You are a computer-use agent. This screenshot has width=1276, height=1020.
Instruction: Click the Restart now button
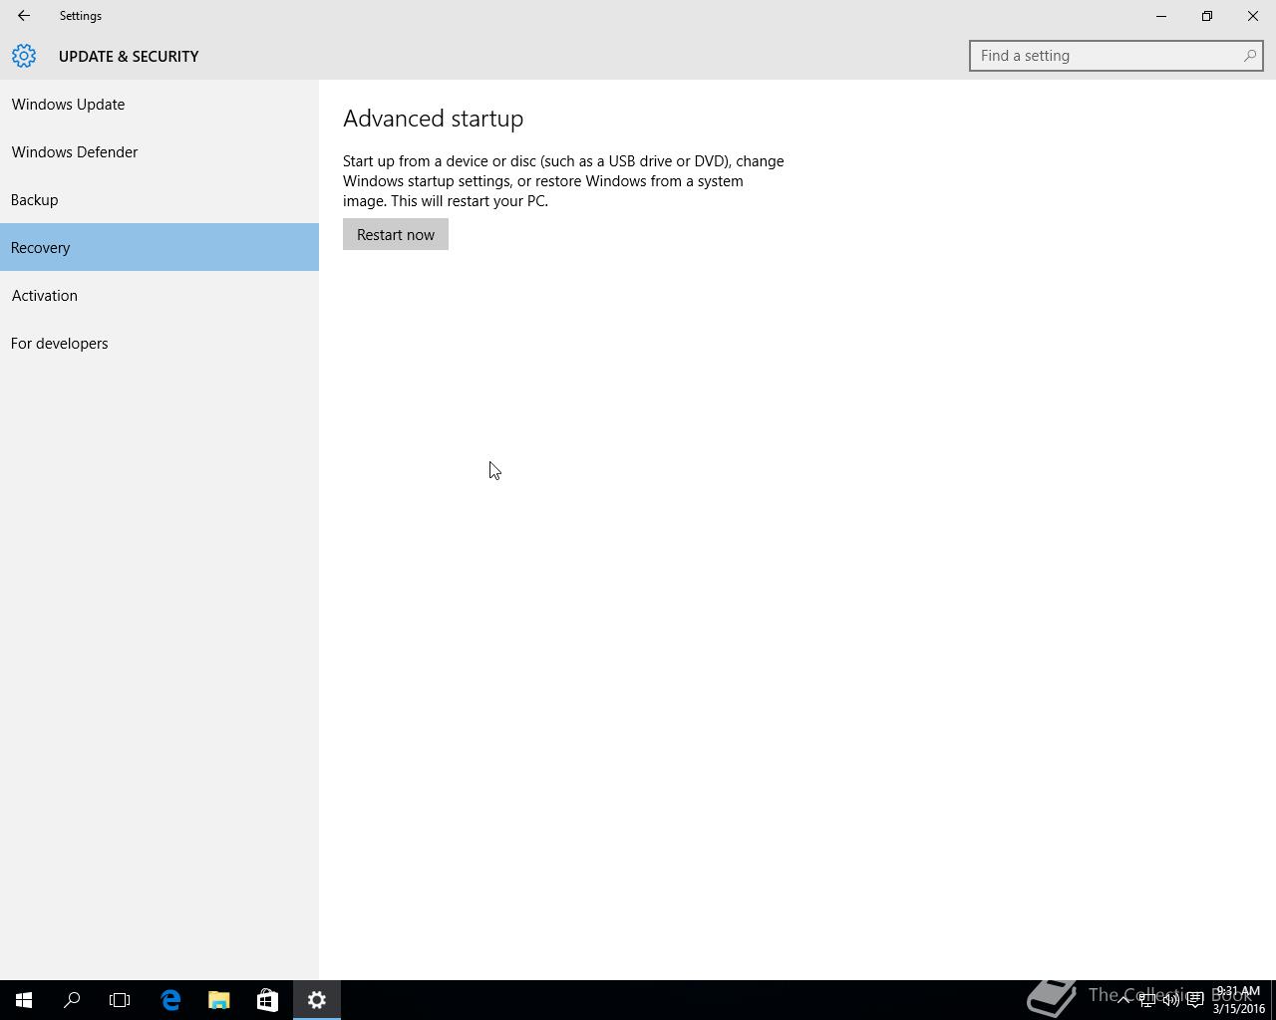coord(396,234)
